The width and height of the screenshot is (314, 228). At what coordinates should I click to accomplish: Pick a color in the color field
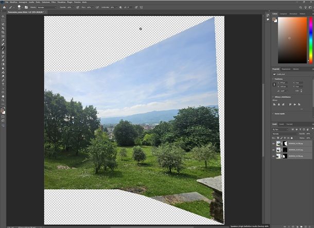[x=292, y=40]
